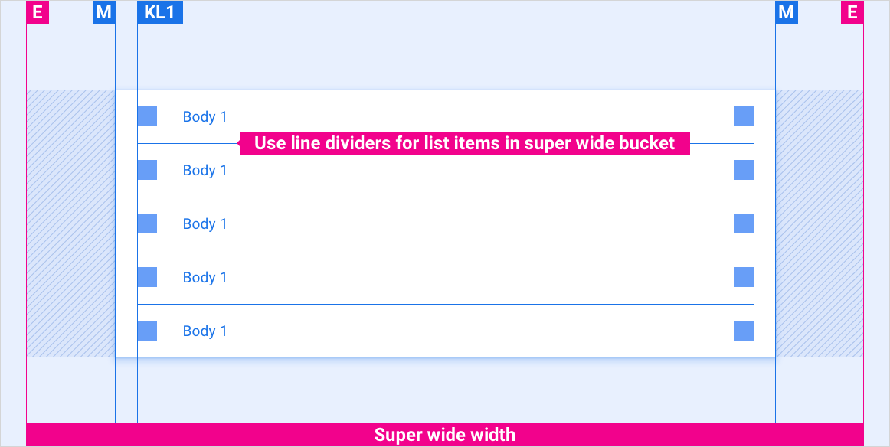Viewport: 890px width, 447px height.
Task: Click the trailing square icon in the last list row
Action: point(744,331)
